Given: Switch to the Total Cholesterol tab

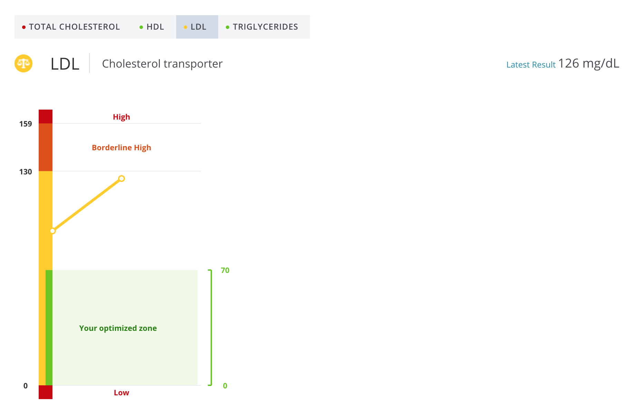Looking at the screenshot, I should pyautogui.click(x=71, y=27).
